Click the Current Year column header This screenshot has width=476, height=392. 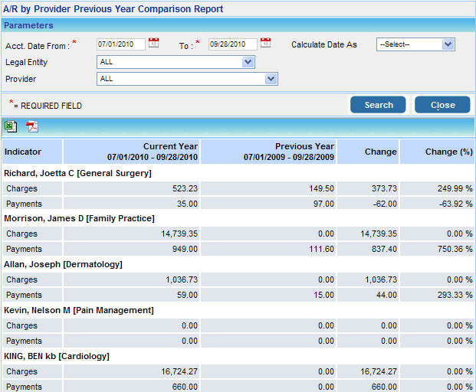pyautogui.click(x=131, y=152)
